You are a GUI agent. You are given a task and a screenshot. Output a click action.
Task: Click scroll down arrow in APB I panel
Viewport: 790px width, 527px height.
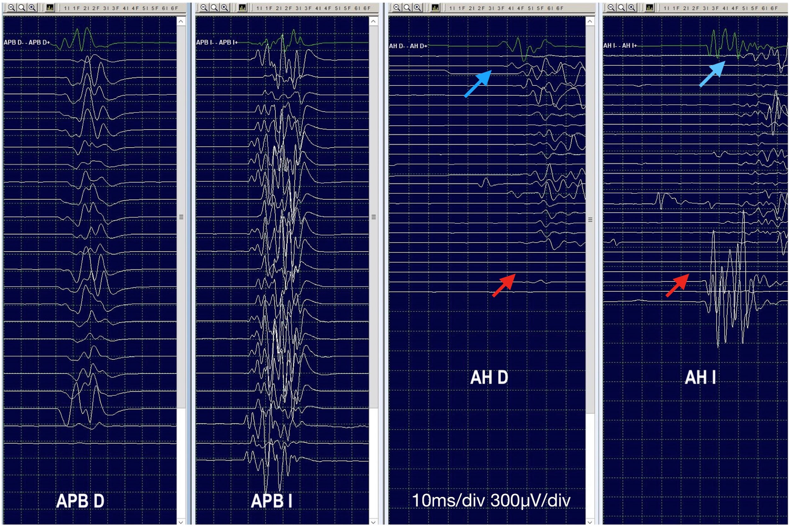[x=373, y=522]
